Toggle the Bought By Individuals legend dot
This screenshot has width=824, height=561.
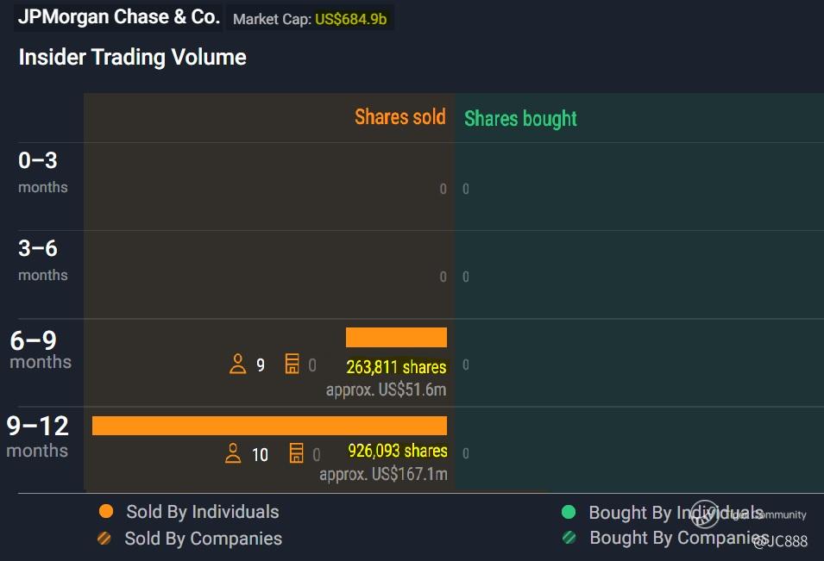[x=569, y=513]
